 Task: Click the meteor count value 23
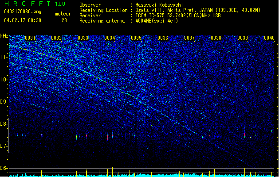coord(64,20)
